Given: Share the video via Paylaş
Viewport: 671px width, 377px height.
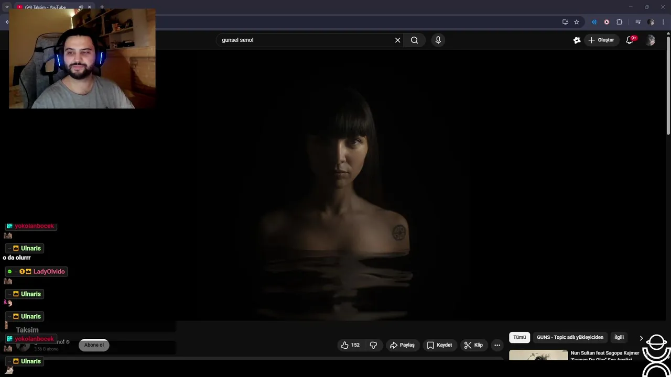Looking at the screenshot, I should (402, 345).
